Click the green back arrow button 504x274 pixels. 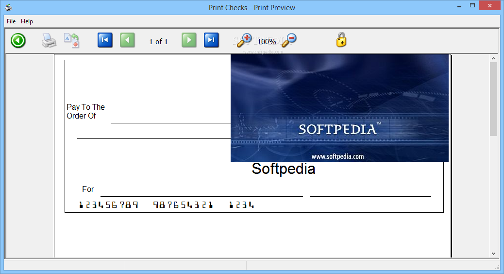18,40
